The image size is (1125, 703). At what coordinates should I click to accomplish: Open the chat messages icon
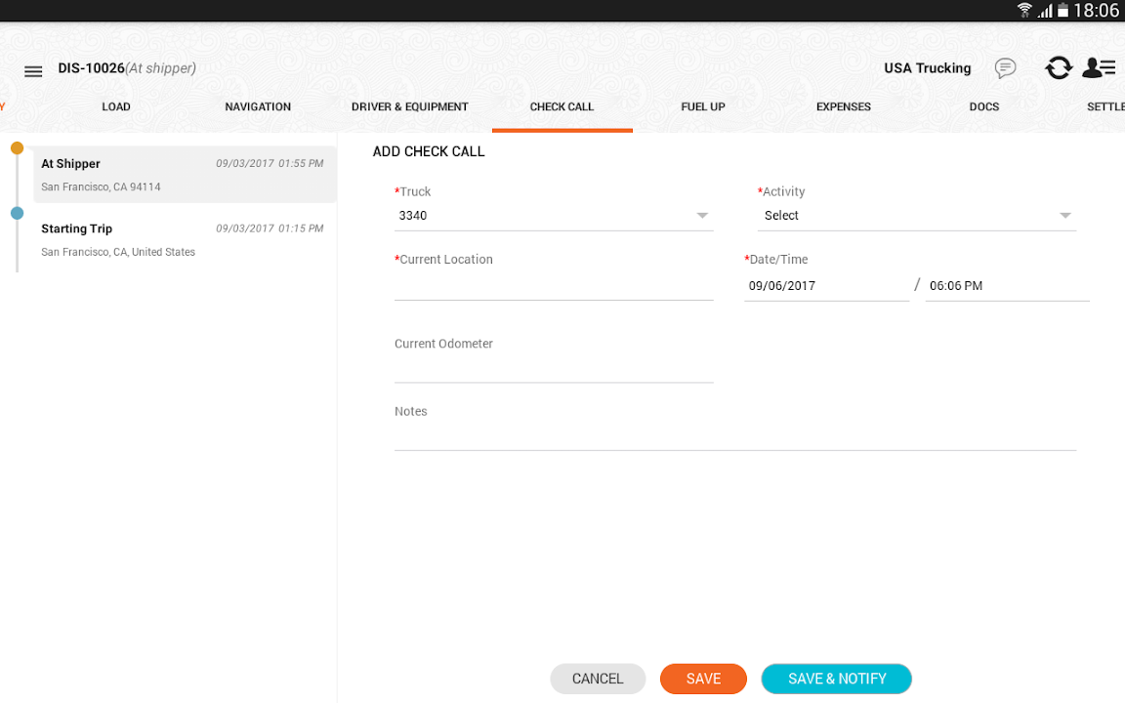(x=1005, y=68)
